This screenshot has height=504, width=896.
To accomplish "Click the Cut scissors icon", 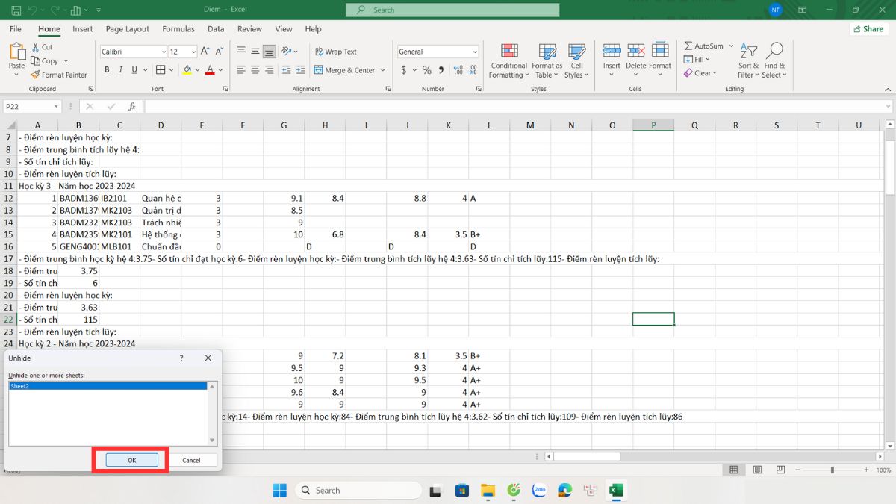I will click(x=36, y=47).
